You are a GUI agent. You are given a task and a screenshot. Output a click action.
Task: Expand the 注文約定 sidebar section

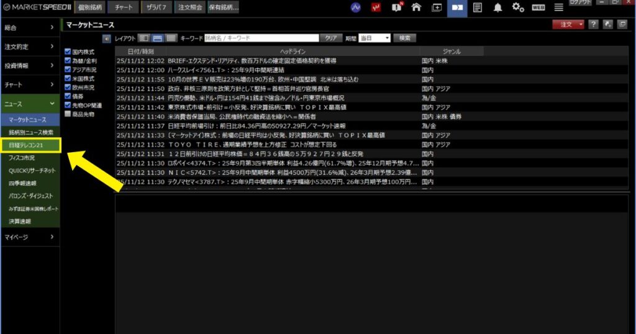click(30, 47)
